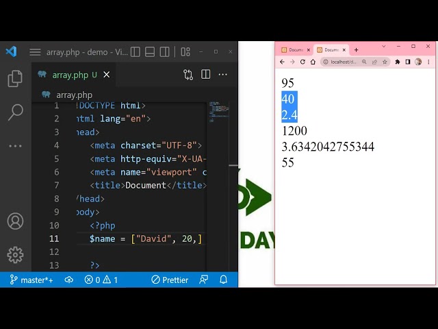Open notifications bell in status bar
Viewport: 438px width, 329px height.
(x=224, y=280)
